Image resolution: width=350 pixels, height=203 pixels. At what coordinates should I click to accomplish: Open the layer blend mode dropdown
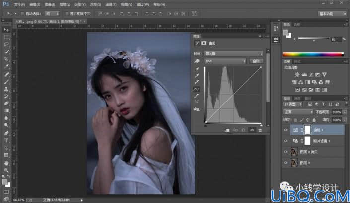click(x=298, y=112)
